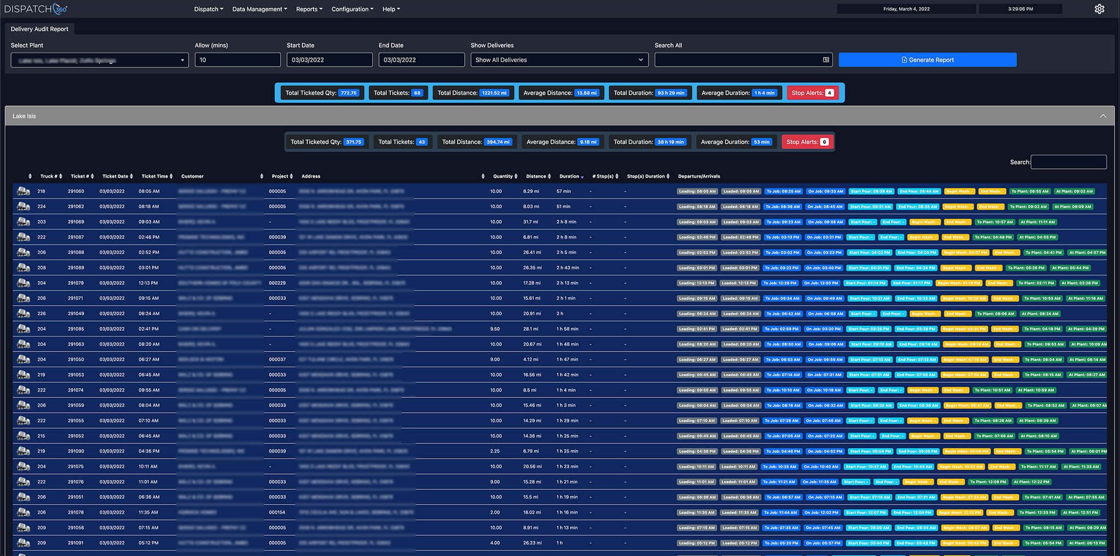Click the Lake Isis table Search box

[x=1069, y=162]
